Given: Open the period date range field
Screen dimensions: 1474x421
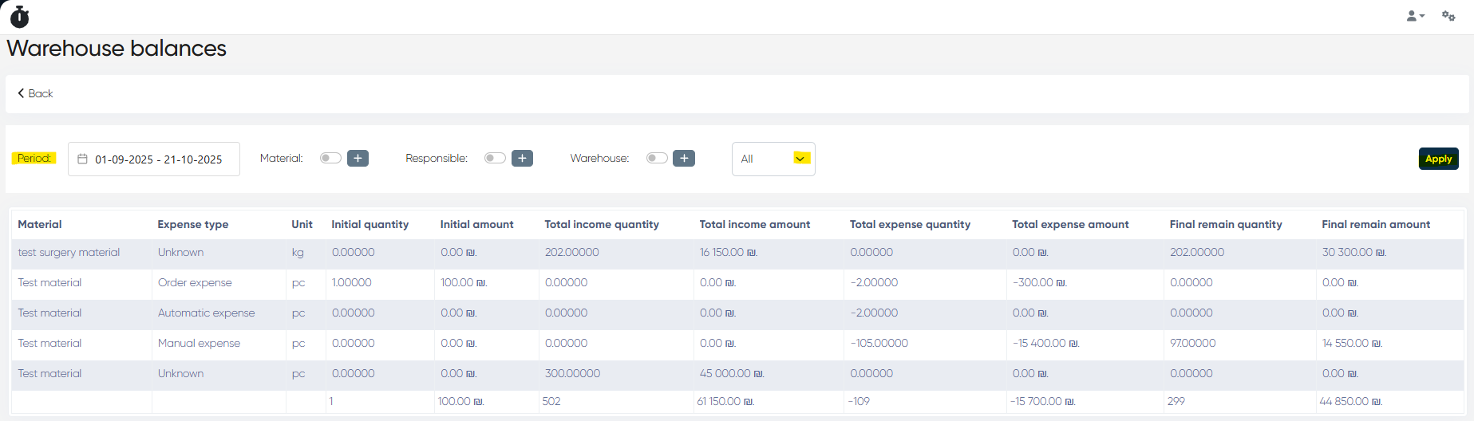Looking at the screenshot, I should click(158, 159).
